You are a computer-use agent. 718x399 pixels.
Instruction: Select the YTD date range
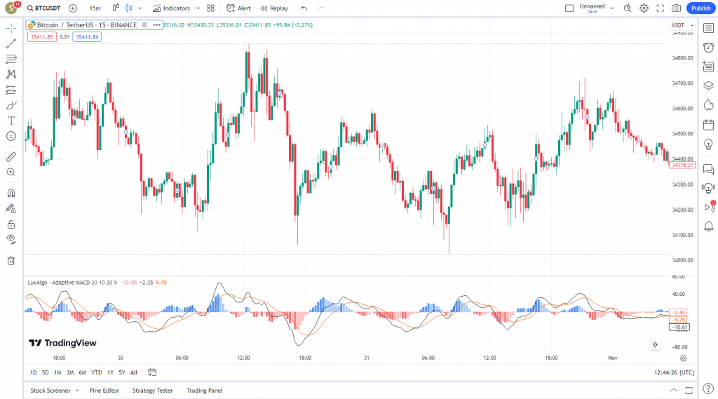(96, 372)
